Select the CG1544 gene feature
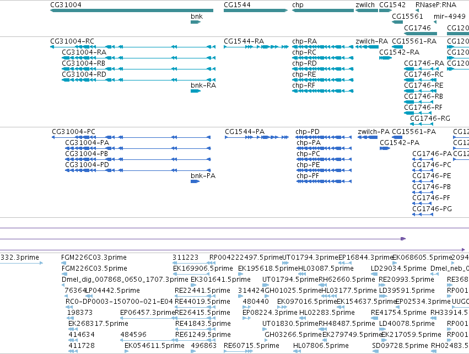 (x=256, y=10)
